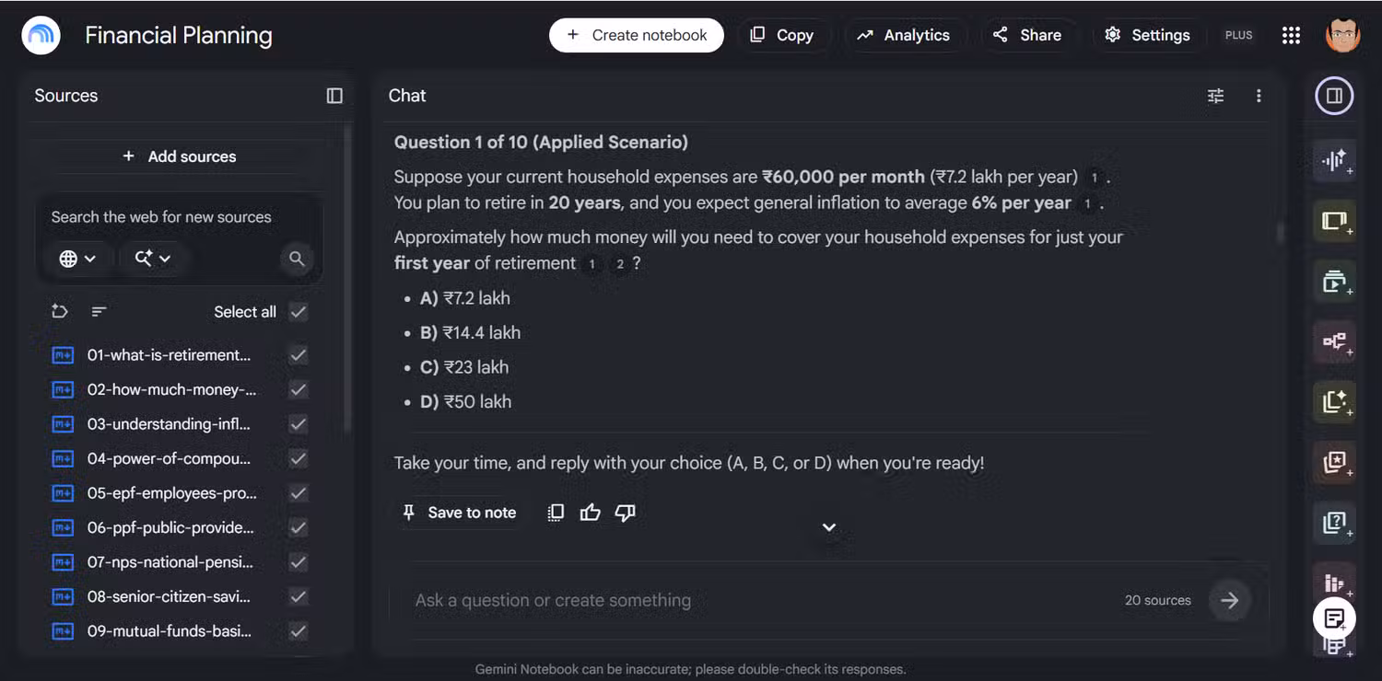Screen dimensions: 1382x681
Task: Open the Mind Map studio icon
Action: [1334, 341]
